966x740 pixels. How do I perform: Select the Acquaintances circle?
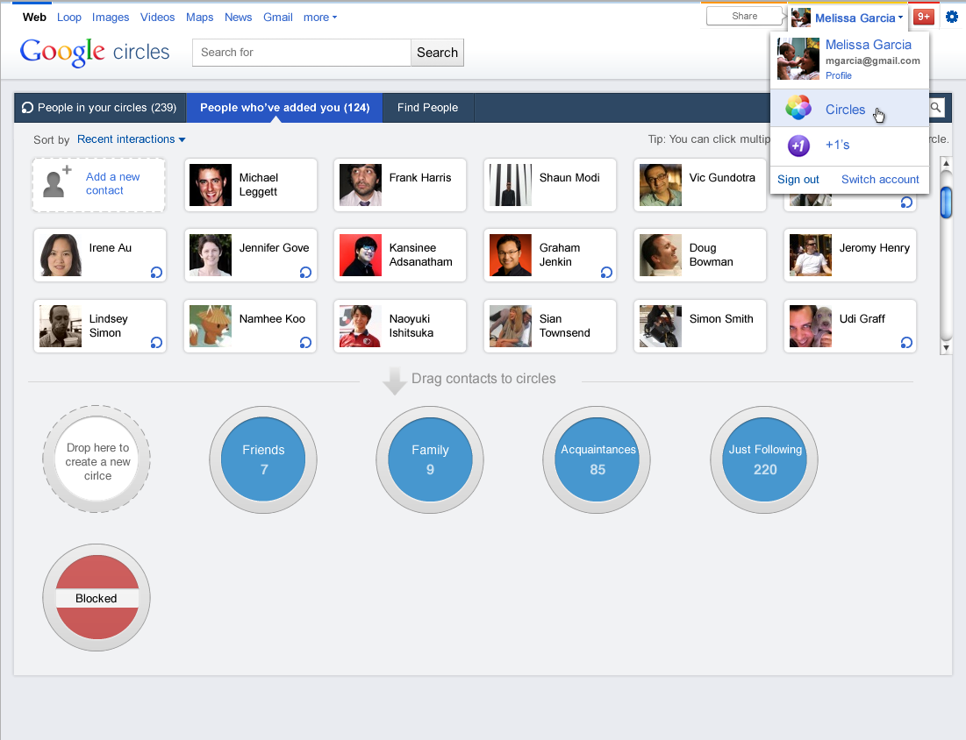pyautogui.click(x=597, y=459)
